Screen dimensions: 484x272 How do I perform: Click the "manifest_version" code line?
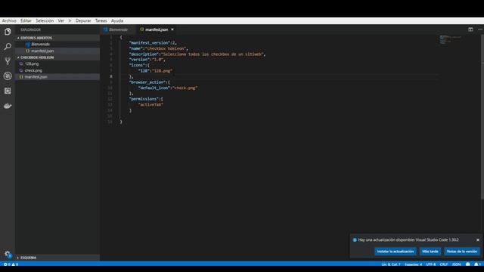tap(153, 43)
